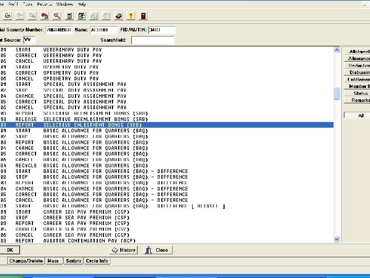Click the Social Security Number field
Image resolution: width=370 pixels, height=278 pixels.
point(59,30)
